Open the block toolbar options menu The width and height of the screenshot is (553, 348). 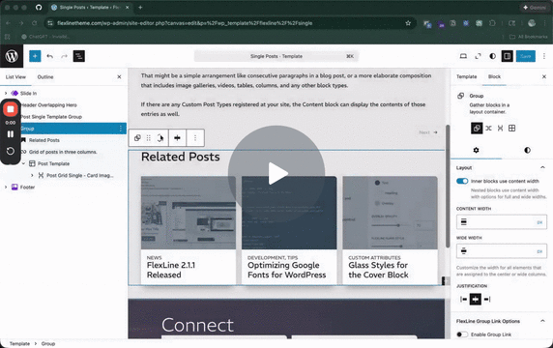pos(195,138)
